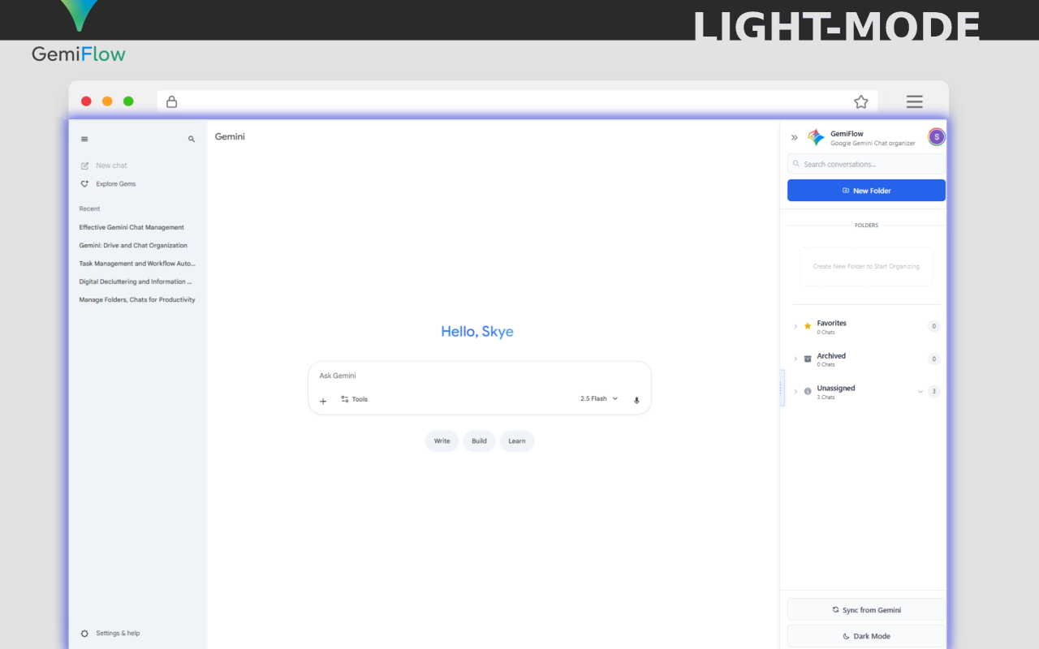Viewport: 1039px width, 649px height.
Task: Collapse the GemiFlow panel with double chevron
Action: coord(795,138)
